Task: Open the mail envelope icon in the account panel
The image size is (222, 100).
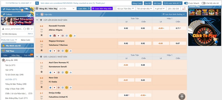Action: coord(28,29)
